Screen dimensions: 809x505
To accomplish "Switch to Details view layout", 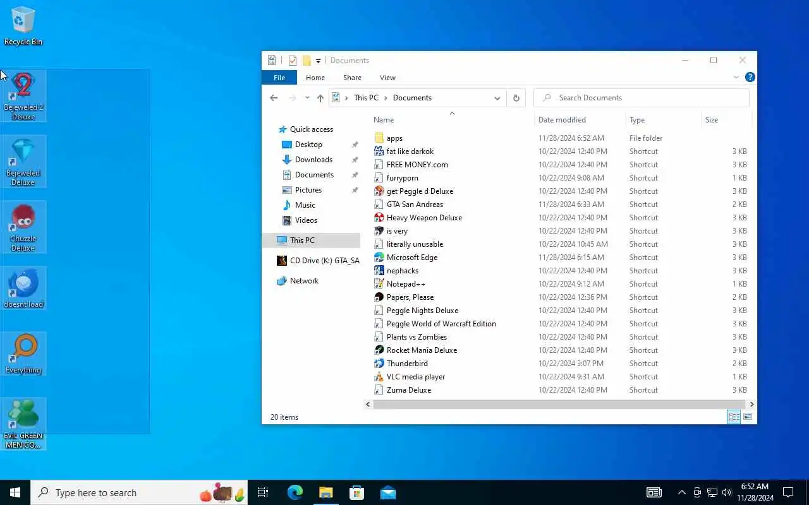I will point(734,417).
